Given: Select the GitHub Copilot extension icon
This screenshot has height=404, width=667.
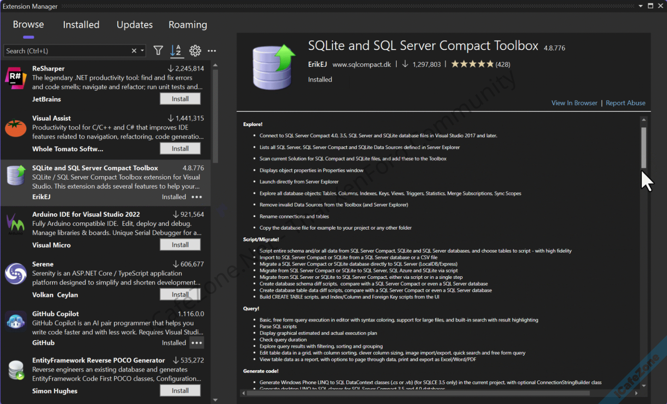Looking at the screenshot, I should pyautogui.click(x=16, y=322).
